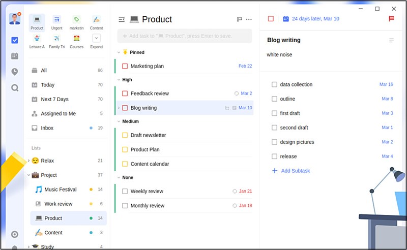Collapse the sidebar using the menu icon
The height and width of the screenshot is (250, 407).
[122, 19]
